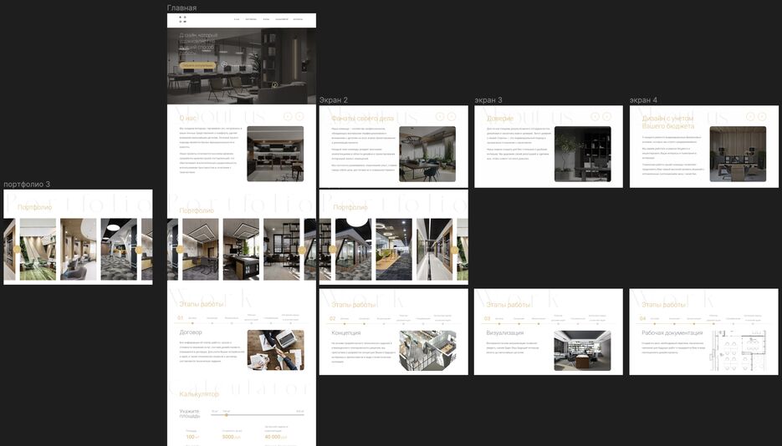Screen dimensions: 782x446
Task: Click the logo in Главная header
Action: click(182, 19)
